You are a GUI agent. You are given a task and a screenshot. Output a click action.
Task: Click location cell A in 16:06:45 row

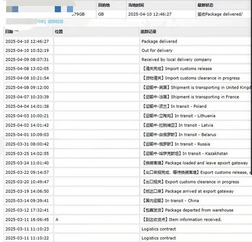[57, 219]
